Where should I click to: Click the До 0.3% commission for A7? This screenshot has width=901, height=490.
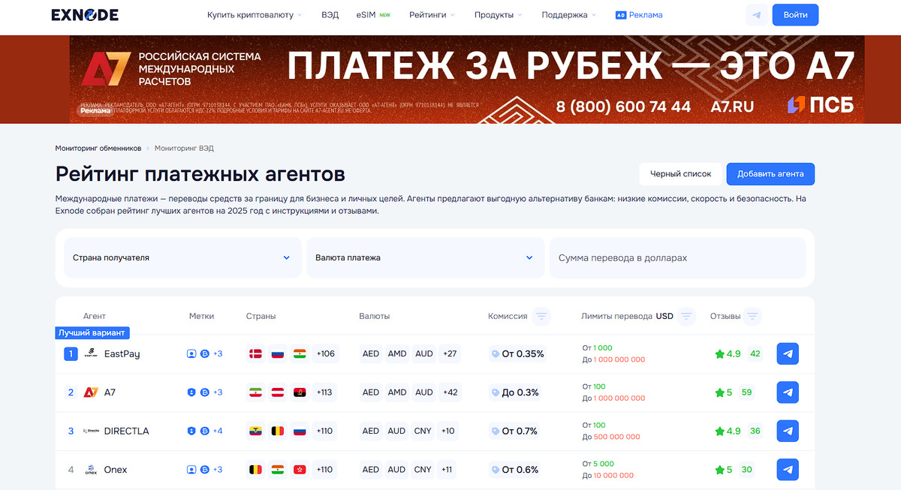coord(520,392)
